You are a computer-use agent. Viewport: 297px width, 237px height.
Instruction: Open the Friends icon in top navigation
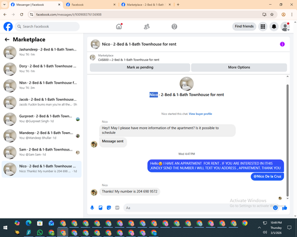[x=147, y=27]
